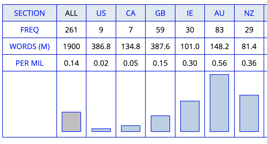Click the AU frequency value 83
Viewport: 267px width, 144px height.
pos(219,30)
